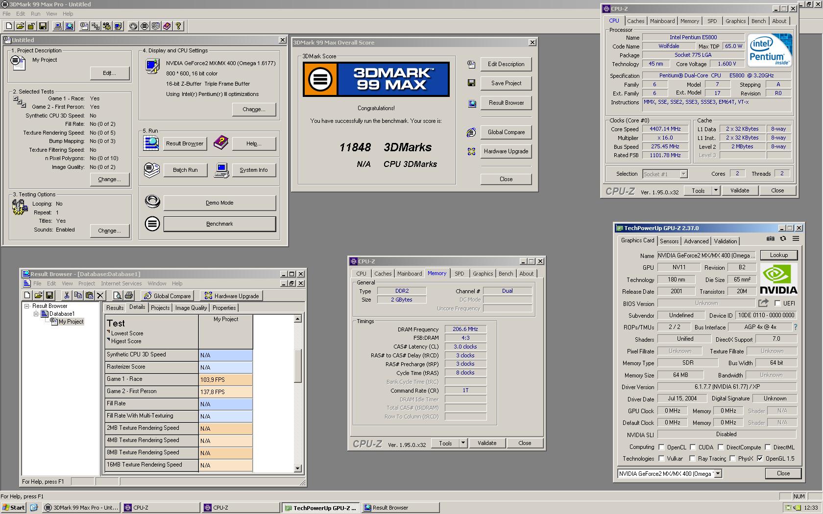The image size is (823, 514).
Task: Click the Result Browser magnifier icon in 3DMark toolbar
Action: tap(69, 26)
